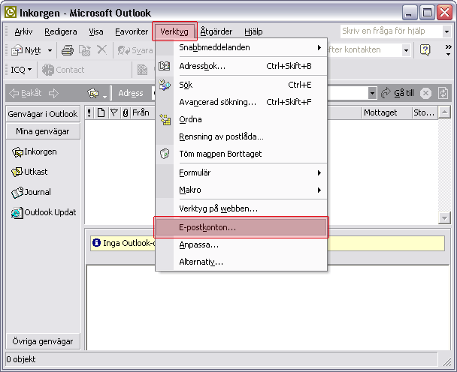Sort messages by importance exclamation column
This screenshot has height=372, width=457.
click(x=89, y=113)
